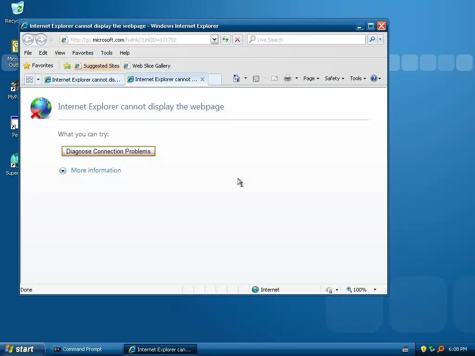Open the Edit menu

[x=43, y=53]
